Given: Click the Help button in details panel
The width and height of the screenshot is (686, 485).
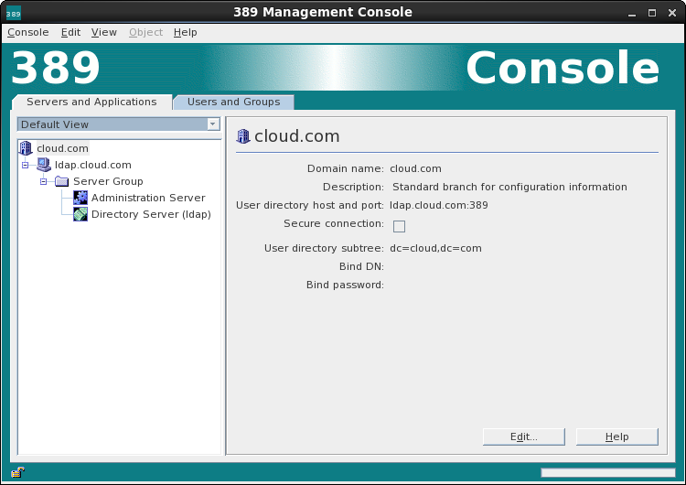Looking at the screenshot, I should point(616,436).
